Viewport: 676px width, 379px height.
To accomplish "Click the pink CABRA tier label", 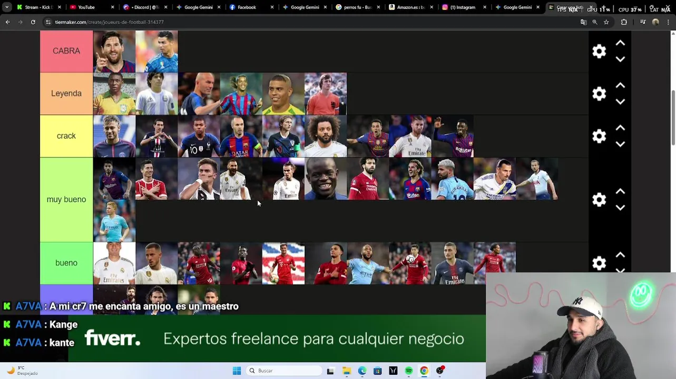I will (66, 51).
